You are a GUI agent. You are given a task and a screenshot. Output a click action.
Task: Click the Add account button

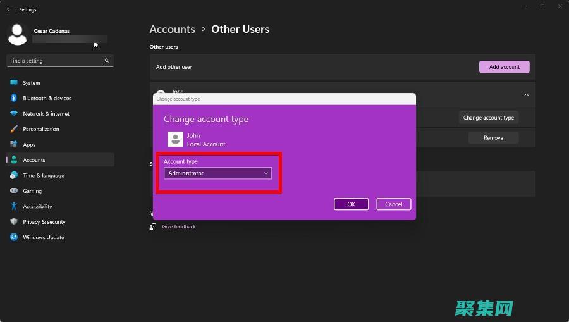504,67
